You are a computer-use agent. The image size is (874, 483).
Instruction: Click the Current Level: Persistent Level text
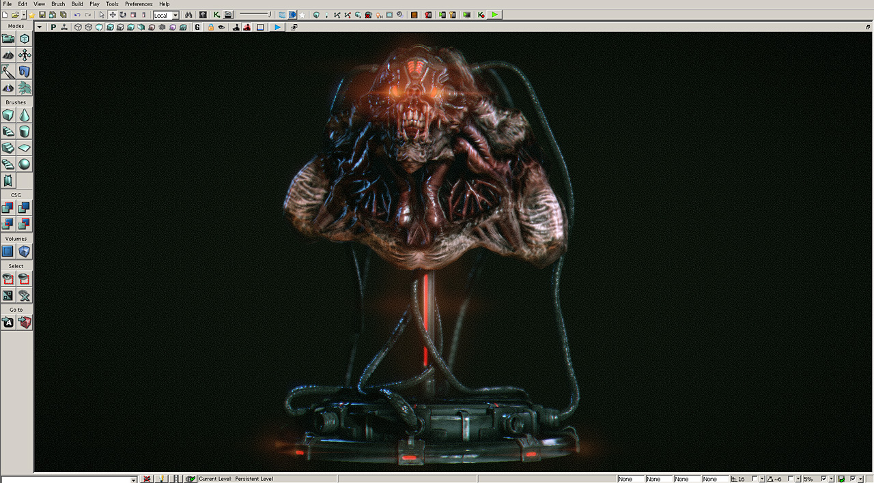pyautogui.click(x=236, y=479)
